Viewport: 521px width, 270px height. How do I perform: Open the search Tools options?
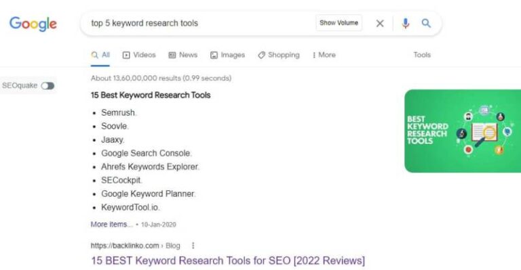click(x=422, y=55)
